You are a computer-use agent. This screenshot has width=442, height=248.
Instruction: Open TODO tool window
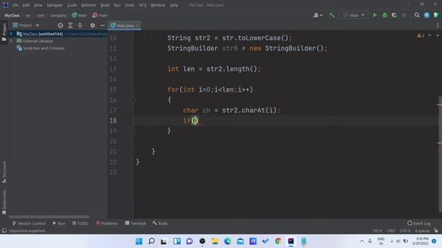(x=80, y=223)
